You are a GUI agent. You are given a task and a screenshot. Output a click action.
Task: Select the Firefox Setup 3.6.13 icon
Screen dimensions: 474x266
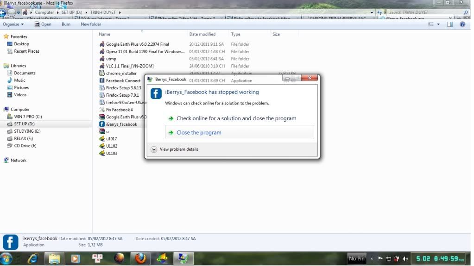pyautogui.click(x=102, y=87)
